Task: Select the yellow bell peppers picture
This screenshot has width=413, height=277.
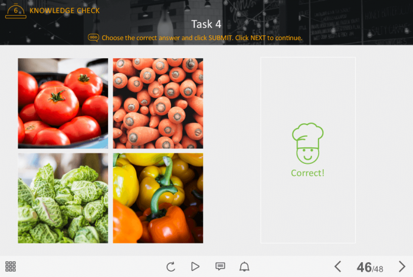Action: click(158, 198)
